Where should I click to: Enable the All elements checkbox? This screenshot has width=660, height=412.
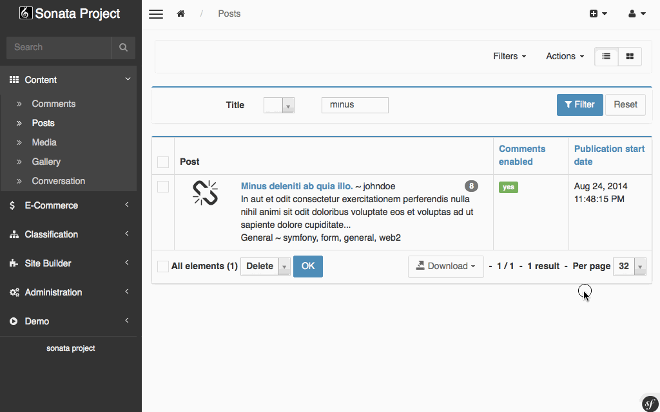pyautogui.click(x=163, y=267)
